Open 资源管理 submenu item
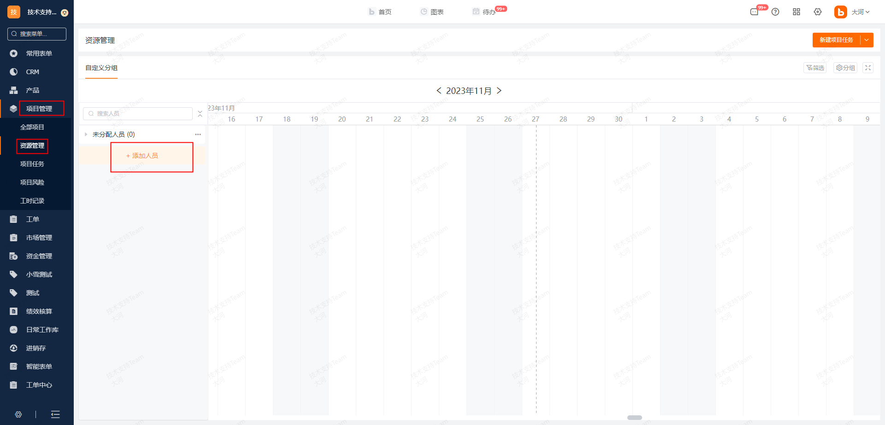The image size is (885, 425). [x=32, y=146]
